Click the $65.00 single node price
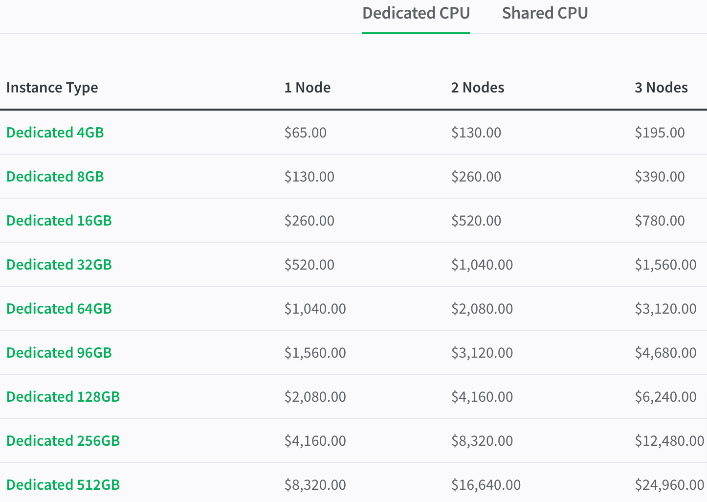The width and height of the screenshot is (707, 502). click(305, 133)
